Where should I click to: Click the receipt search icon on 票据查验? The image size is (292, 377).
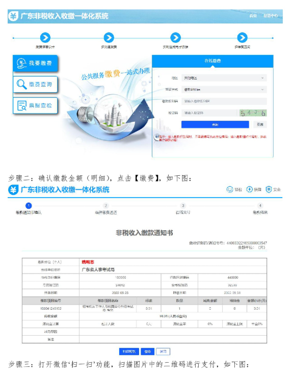pos(21,105)
